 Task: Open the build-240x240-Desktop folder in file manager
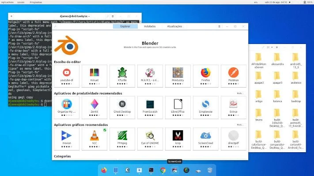pos(277,118)
